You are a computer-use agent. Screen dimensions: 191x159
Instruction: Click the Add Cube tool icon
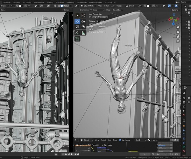tap(77, 39)
